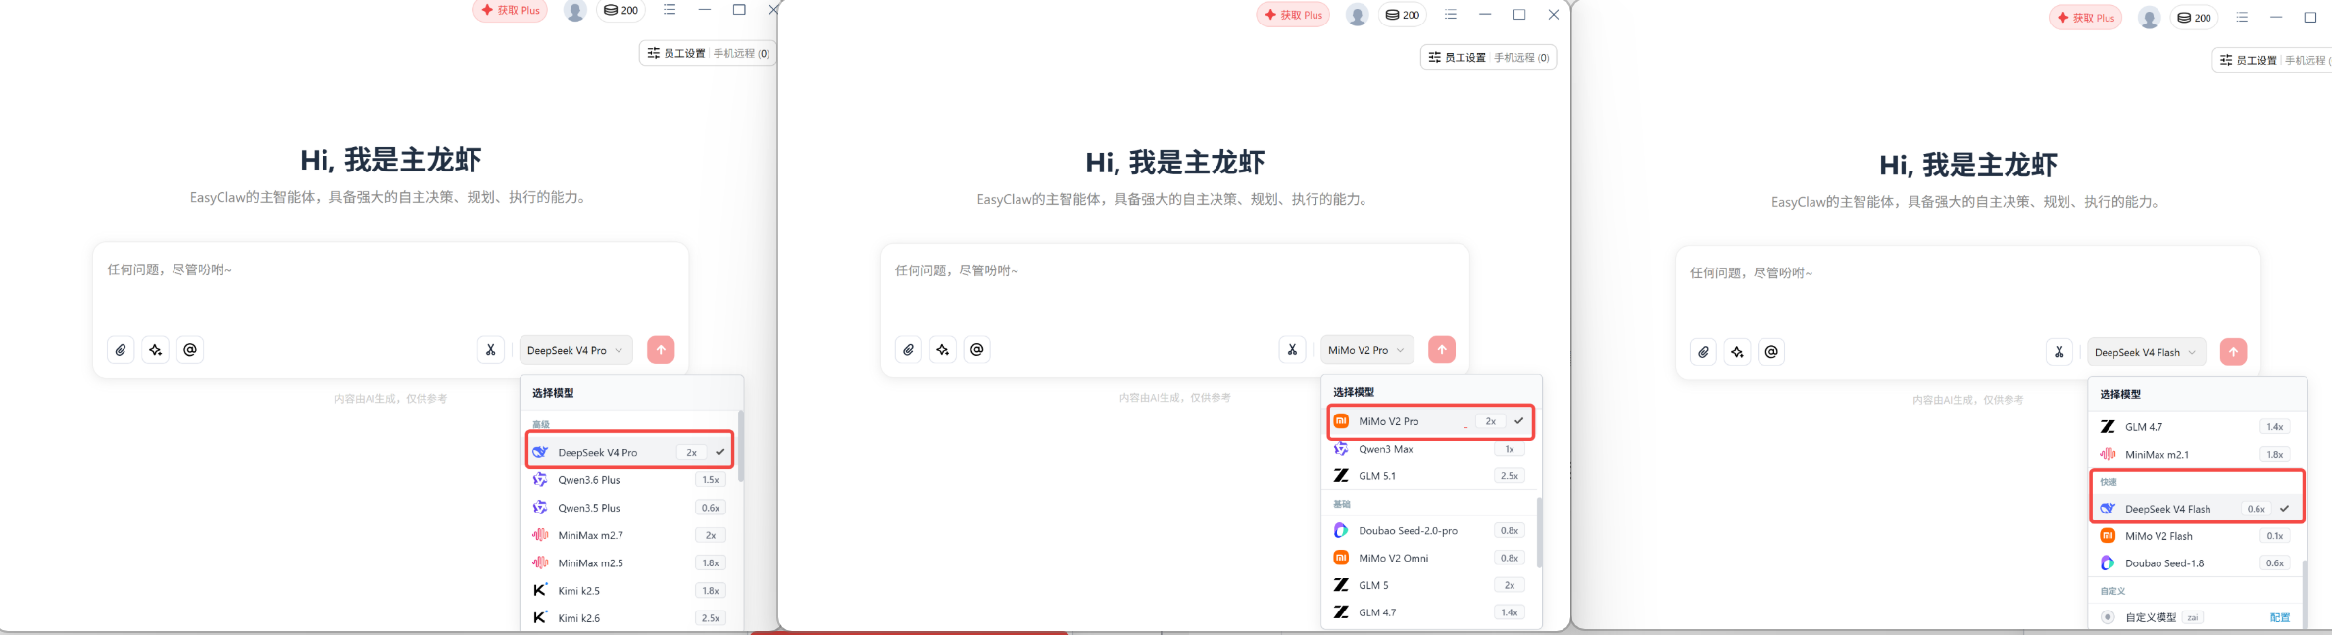Choose MiMo V2 Pro in the model list
2332x635 pixels.
tap(1430, 421)
